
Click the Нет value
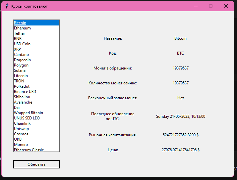pyautogui.click(x=181, y=98)
